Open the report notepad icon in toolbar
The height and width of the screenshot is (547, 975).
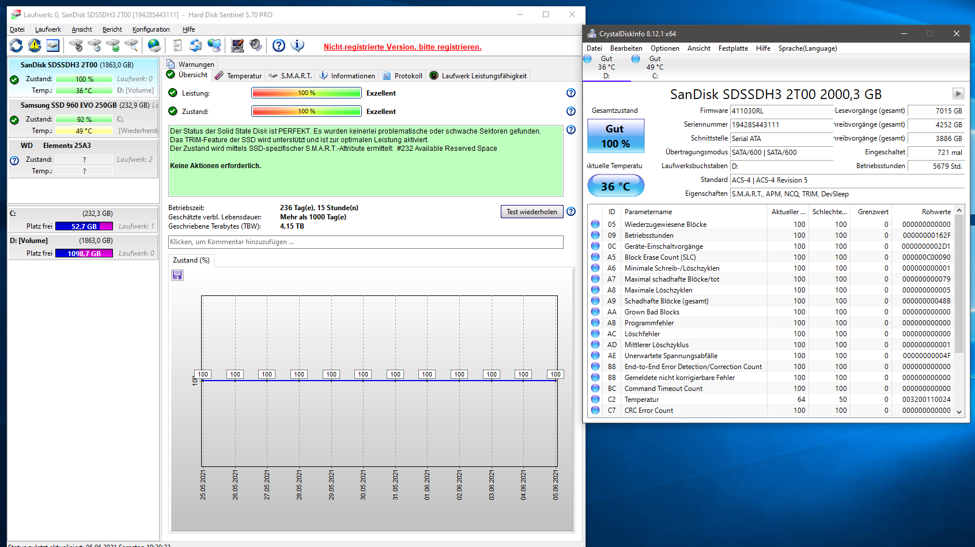tap(177, 45)
